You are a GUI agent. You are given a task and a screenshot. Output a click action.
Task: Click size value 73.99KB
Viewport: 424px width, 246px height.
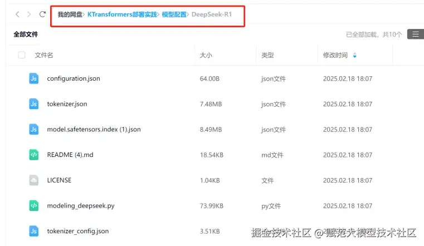tap(212, 206)
